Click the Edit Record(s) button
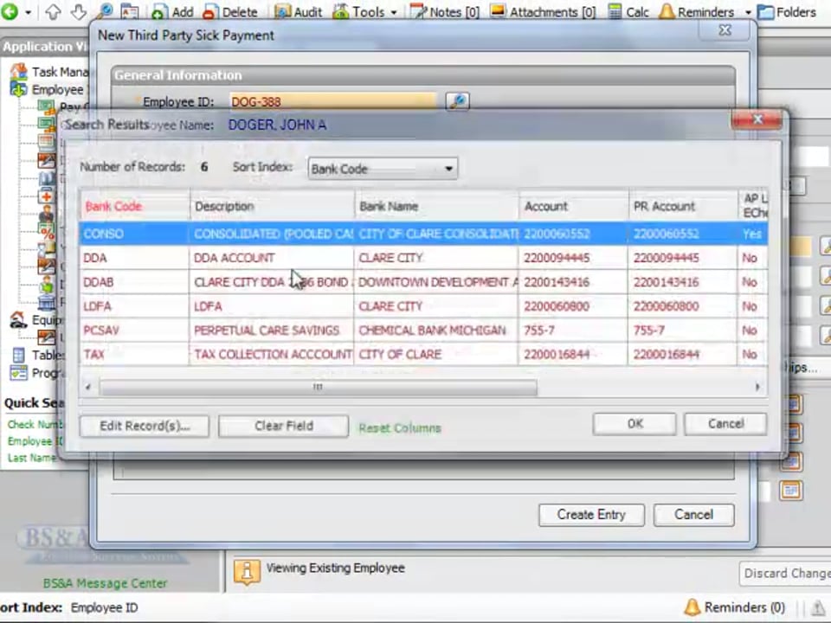The image size is (831, 623). tap(144, 426)
